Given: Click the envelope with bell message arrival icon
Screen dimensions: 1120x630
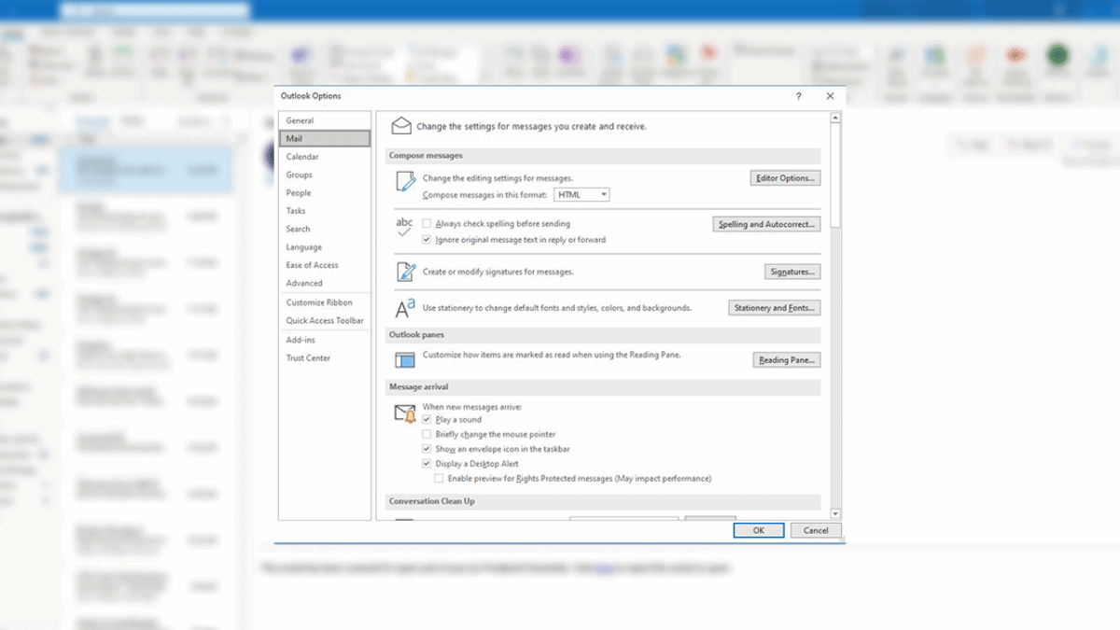Looking at the screenshot, I should click(405, 413).
